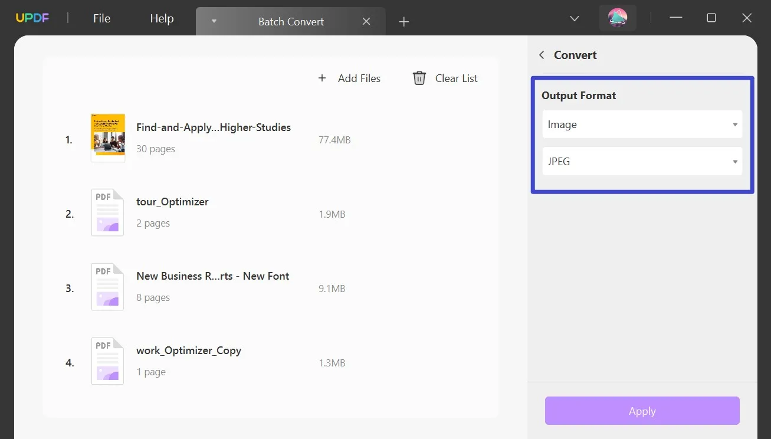The image size is (771, 439).
Task: Open the Image output format dropdown
Action: click(x=642, y=124)
